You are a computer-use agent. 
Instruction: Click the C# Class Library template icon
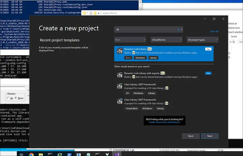119,86
